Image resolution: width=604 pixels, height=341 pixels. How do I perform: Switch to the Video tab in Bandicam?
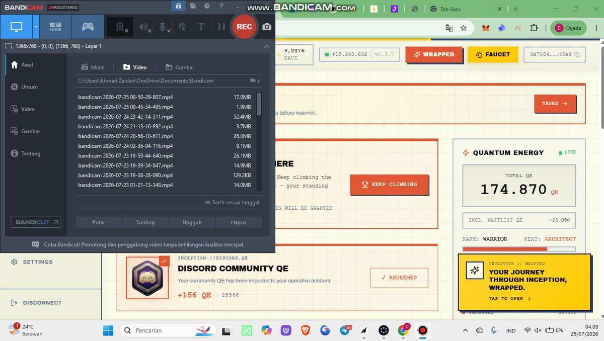tap(135, 67)
